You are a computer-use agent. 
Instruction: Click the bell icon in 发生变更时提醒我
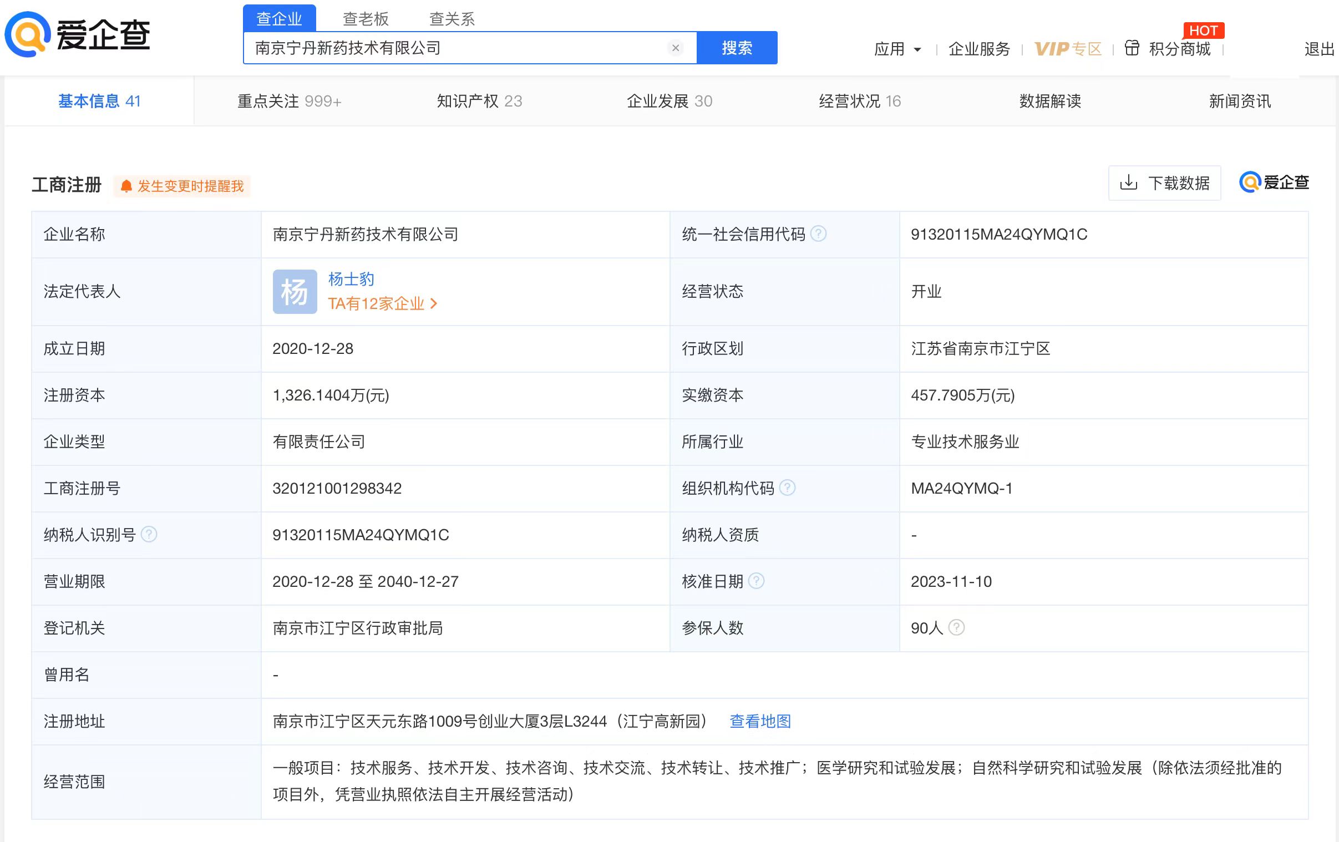(x=126, y=186)
